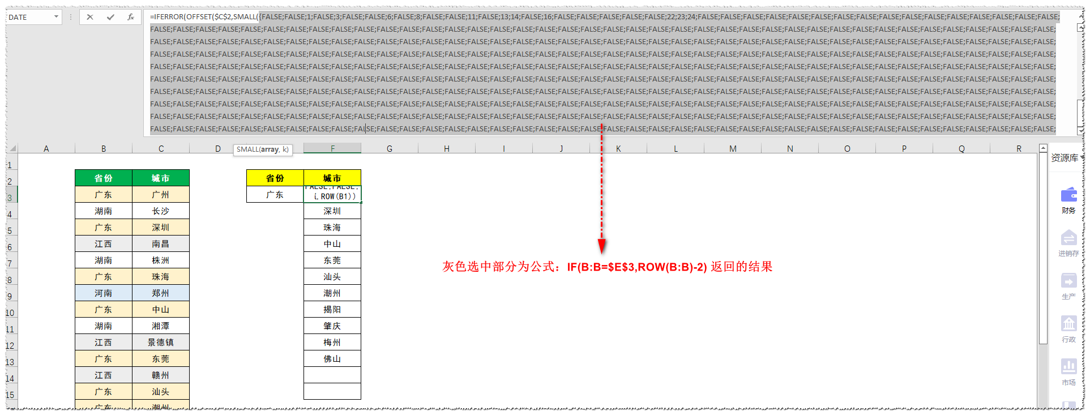The width and height of the screenshot is (1090, 415).
Task: Select row 9 header
Action: pyautogui.click(x=12, y=293)
